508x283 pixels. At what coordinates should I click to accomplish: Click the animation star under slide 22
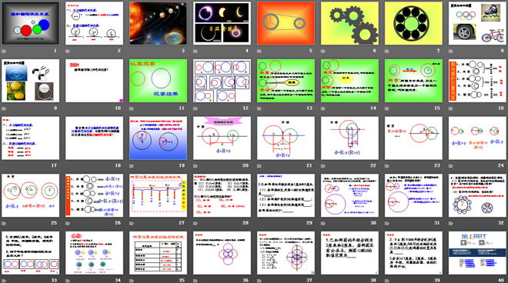[x=323, y=166]
